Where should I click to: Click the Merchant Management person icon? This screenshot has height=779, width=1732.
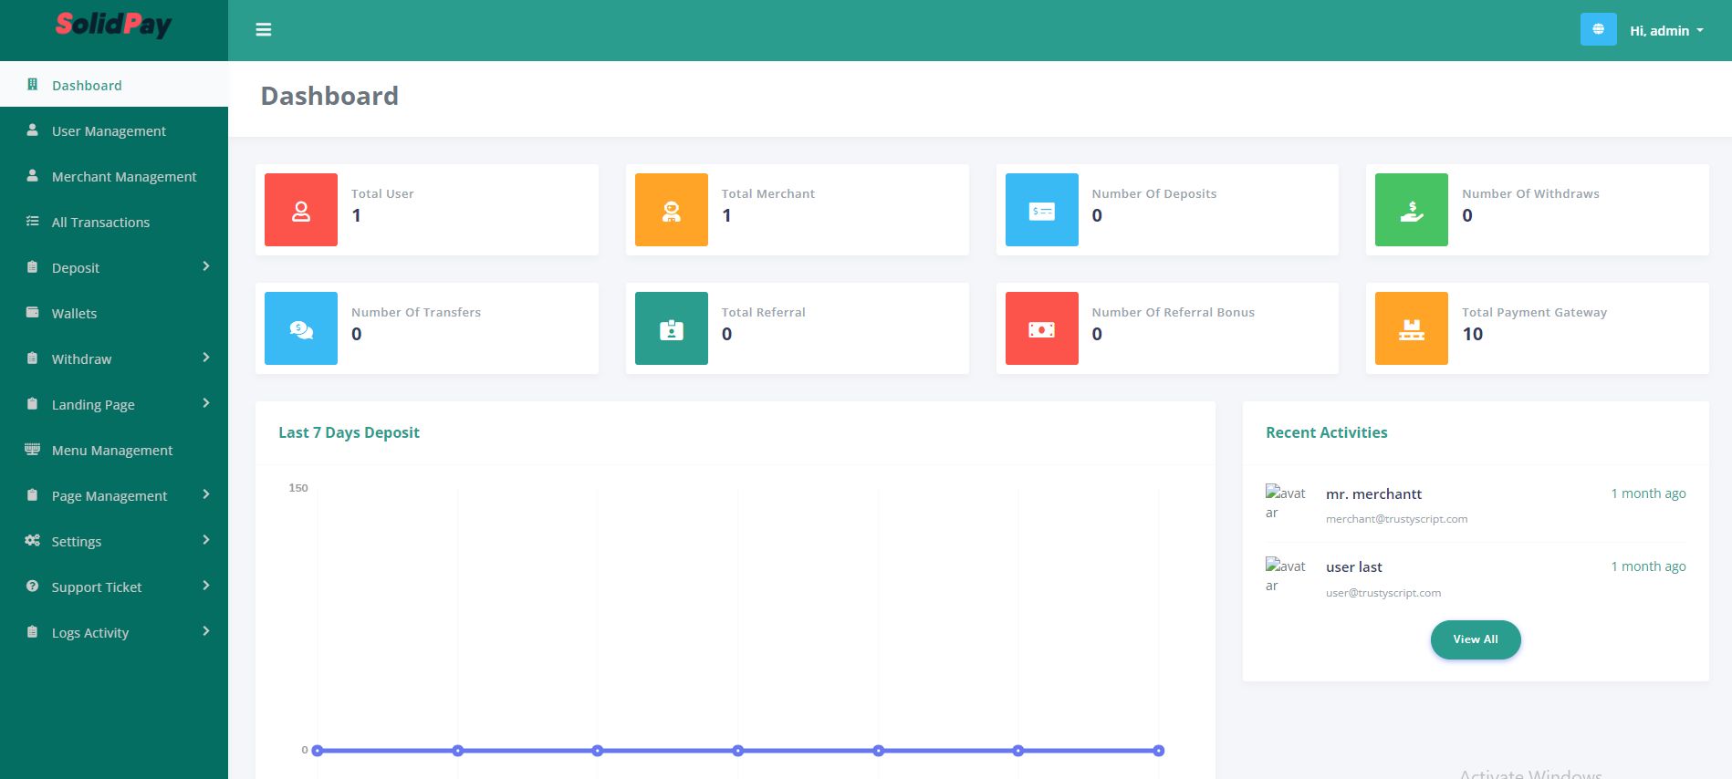33,176
